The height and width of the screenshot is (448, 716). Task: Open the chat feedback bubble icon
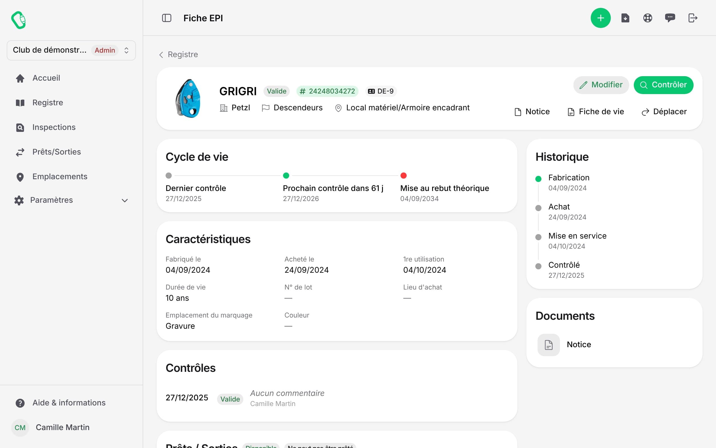point(670,18)
